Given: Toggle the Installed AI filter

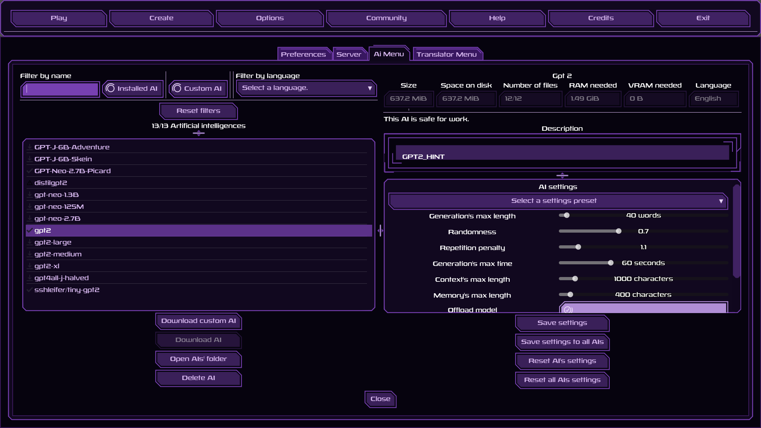Looking at the screenshot, I should [133, 88].
